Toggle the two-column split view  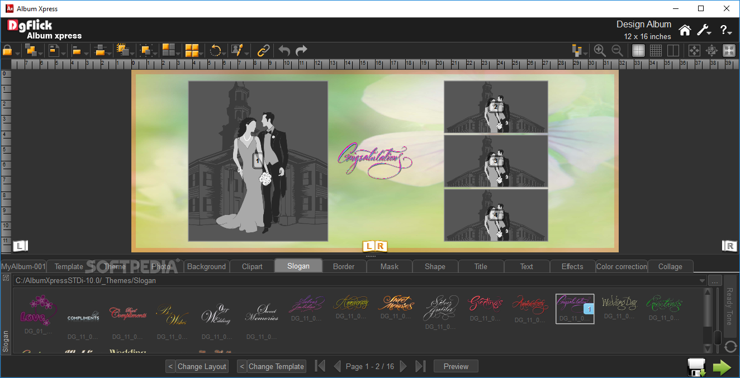(673, 50)
